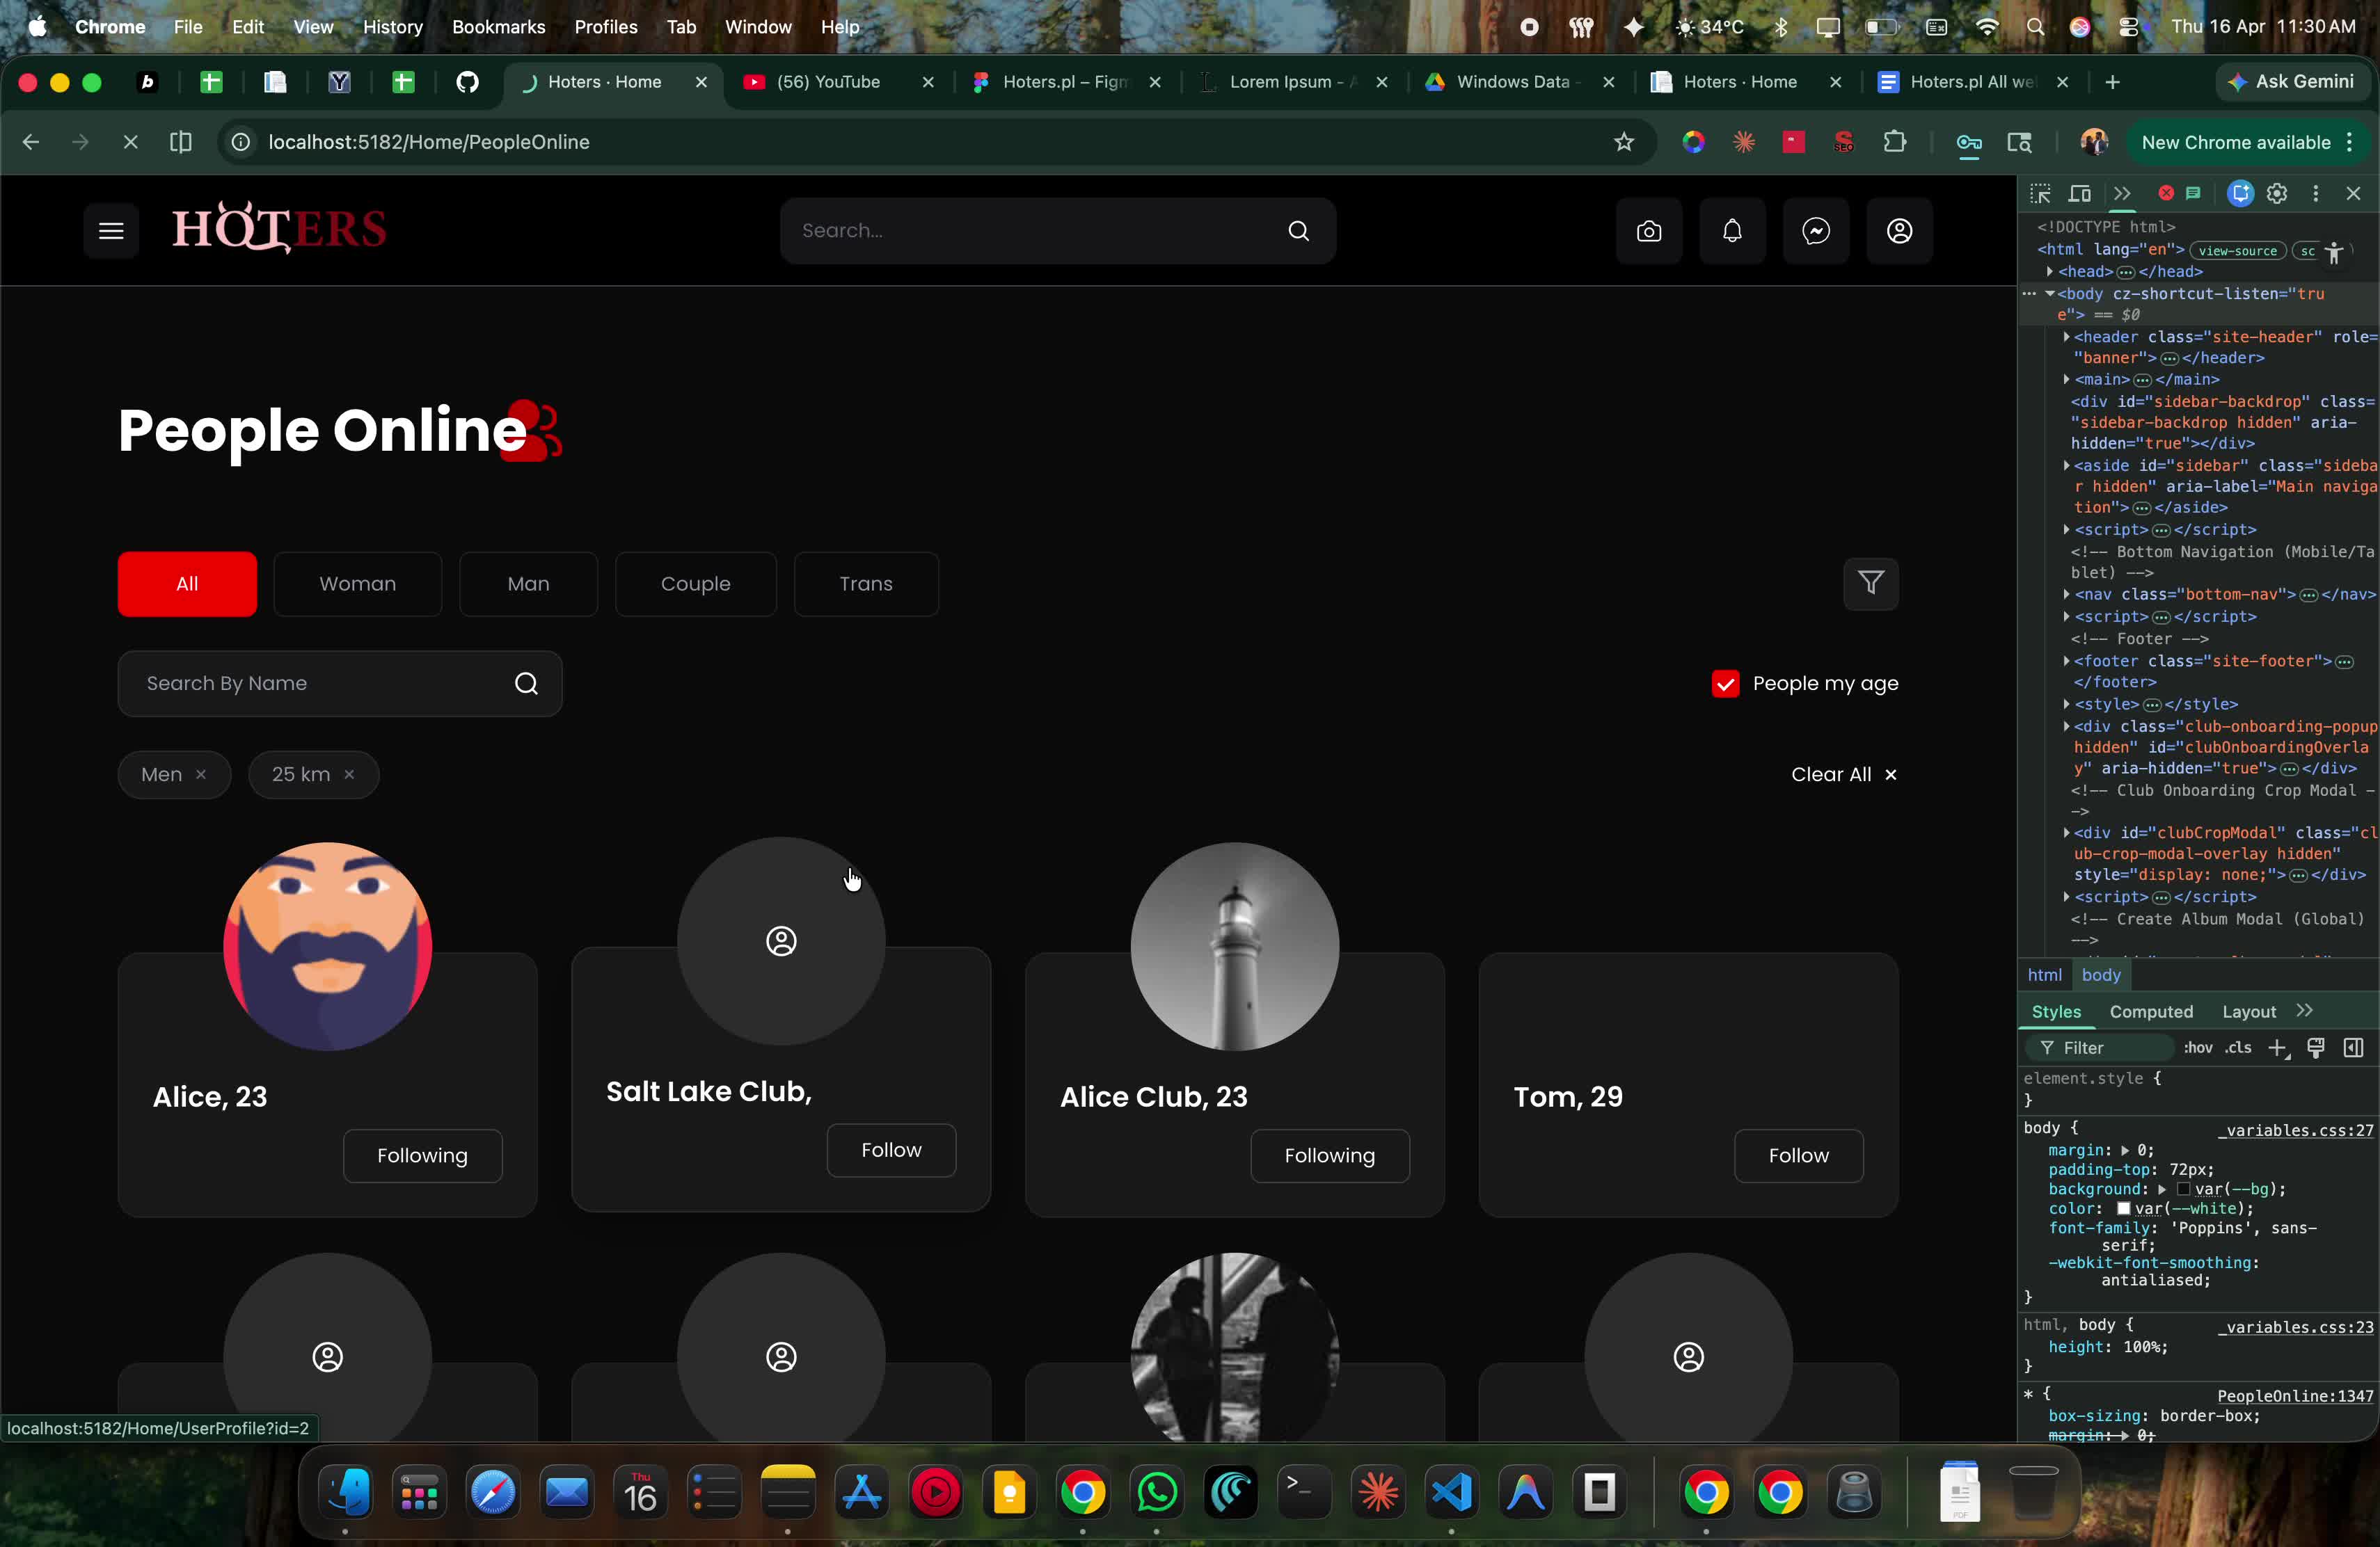Screen dimensions: 2380x1547
Task: Activate DevTools inspect element picker
Action: (x=2040, y=194)
